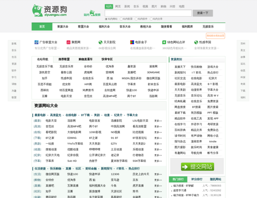Open 首页 in the green navigation bar
This screenshot has height=198, width=257.
42,27
